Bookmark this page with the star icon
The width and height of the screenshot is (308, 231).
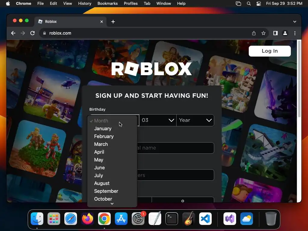click(x=263, y=33)
